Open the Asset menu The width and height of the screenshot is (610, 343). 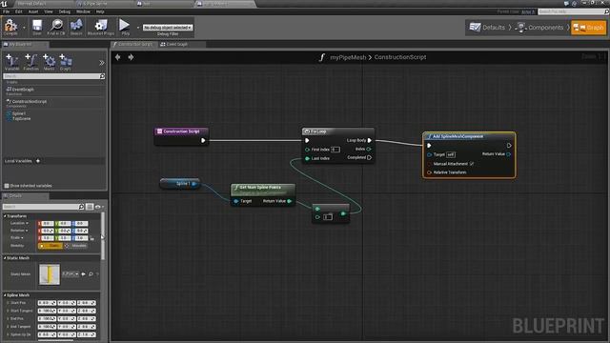(33, 11)
